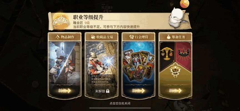
Task: Tap the golden scales Grand Company emblem
Action: [167, 53]
